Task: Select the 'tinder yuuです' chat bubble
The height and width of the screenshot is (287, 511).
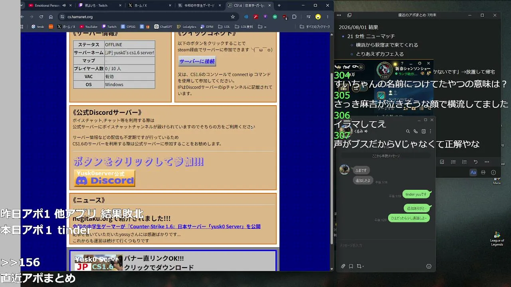Action: pyautogui.click(x=416, y=195)
